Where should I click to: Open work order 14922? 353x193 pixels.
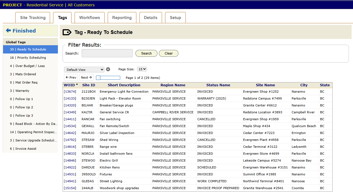click(70, 167)
